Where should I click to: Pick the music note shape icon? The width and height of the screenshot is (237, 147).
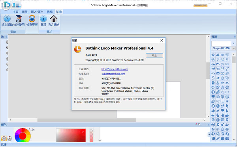(218, 125)
